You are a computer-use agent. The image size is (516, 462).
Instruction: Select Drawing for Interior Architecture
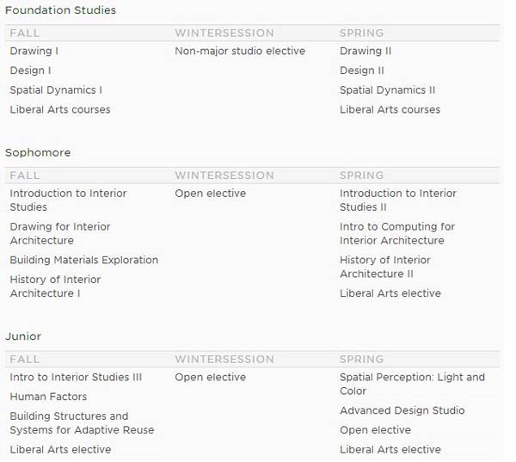coord(60,233)
